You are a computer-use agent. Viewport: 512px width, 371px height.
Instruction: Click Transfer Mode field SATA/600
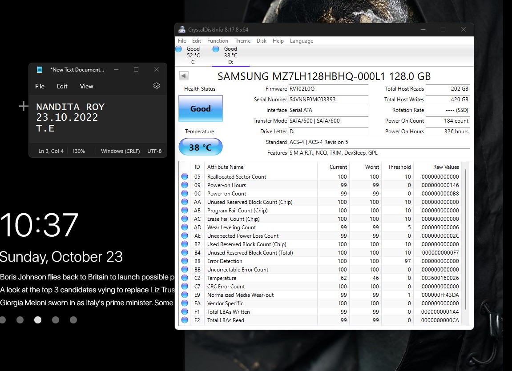328,120
